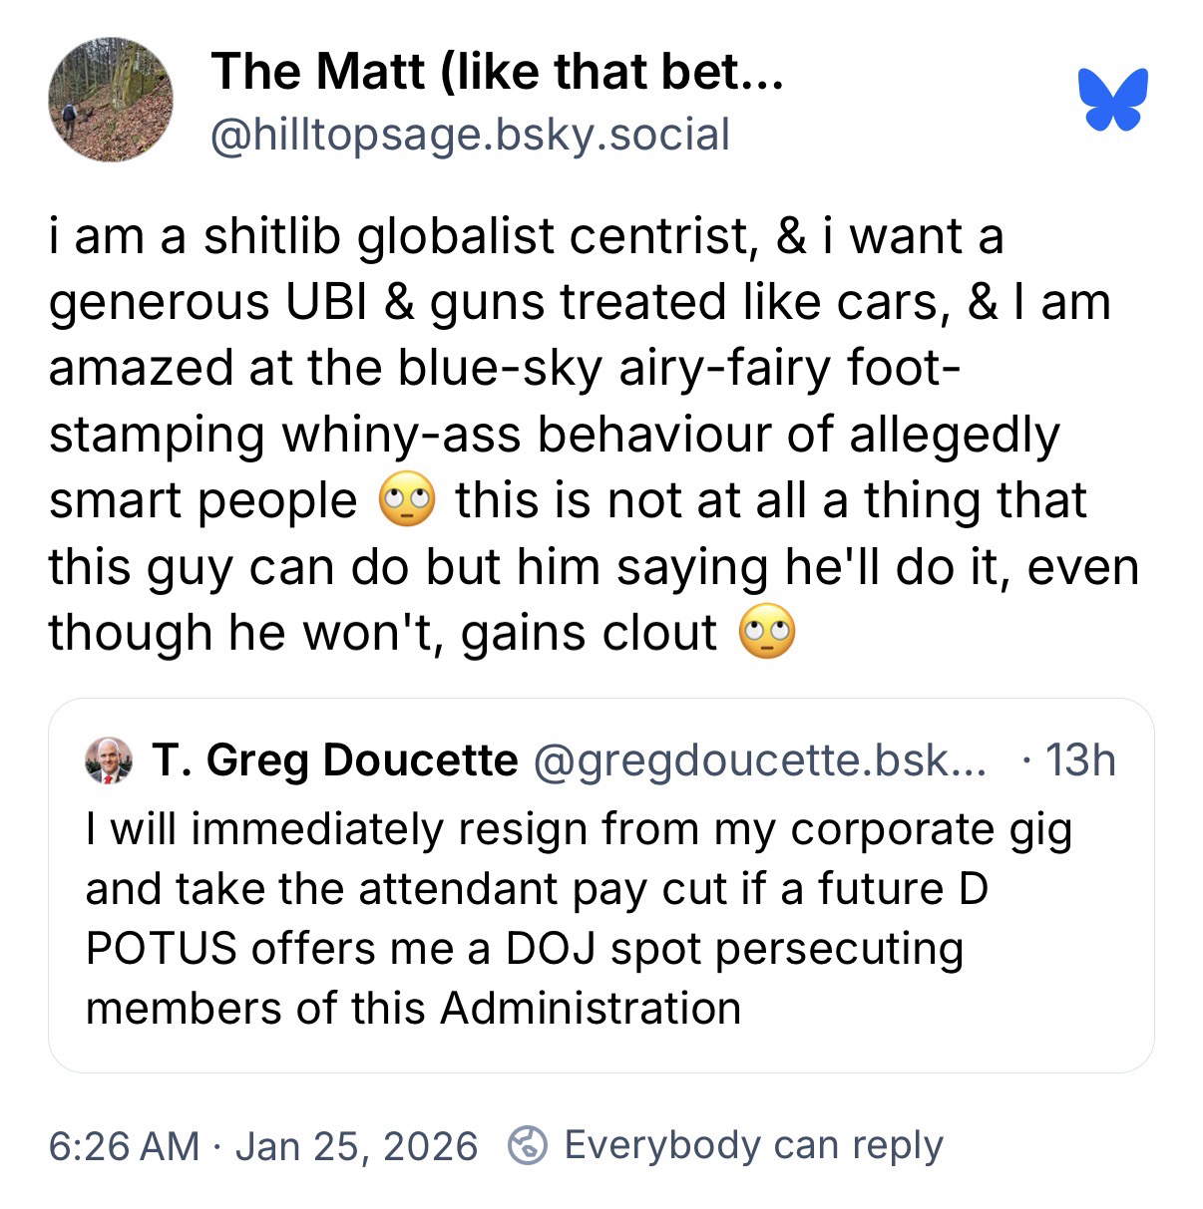Click the Bluesky butterfly logo
This screenshot has width=1203, height=1209.
(x=1112, y=100)
